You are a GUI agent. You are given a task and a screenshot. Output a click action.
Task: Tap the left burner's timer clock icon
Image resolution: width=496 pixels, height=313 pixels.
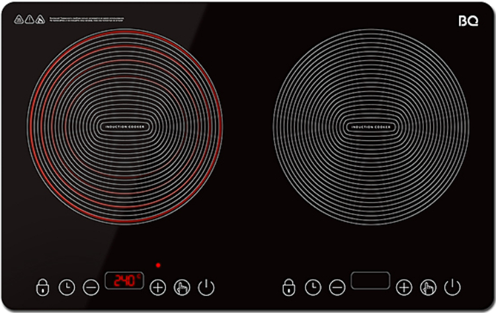click(67, 287)
